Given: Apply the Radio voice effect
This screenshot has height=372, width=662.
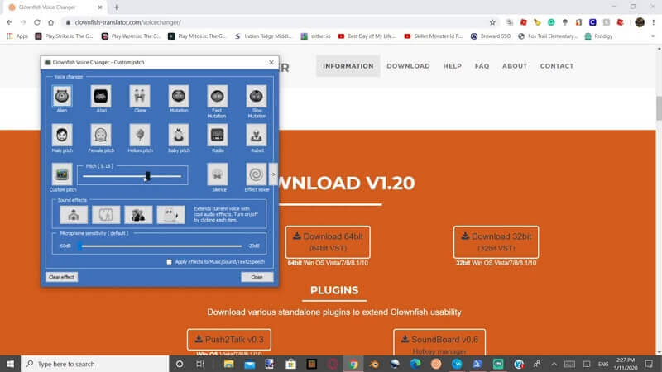Looking at the screenshot, I should click(x=218, y=136).
